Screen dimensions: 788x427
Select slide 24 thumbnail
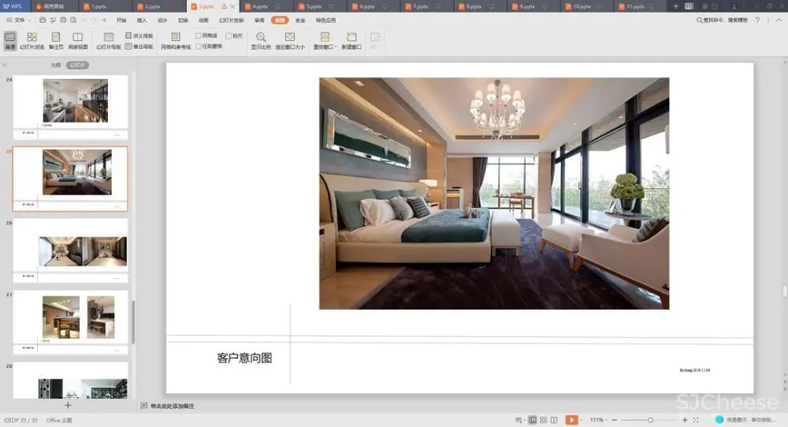pos(70,107)
